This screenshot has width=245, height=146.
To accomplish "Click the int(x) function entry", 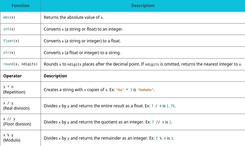I will pyautogui.click(x=9, y=29).
